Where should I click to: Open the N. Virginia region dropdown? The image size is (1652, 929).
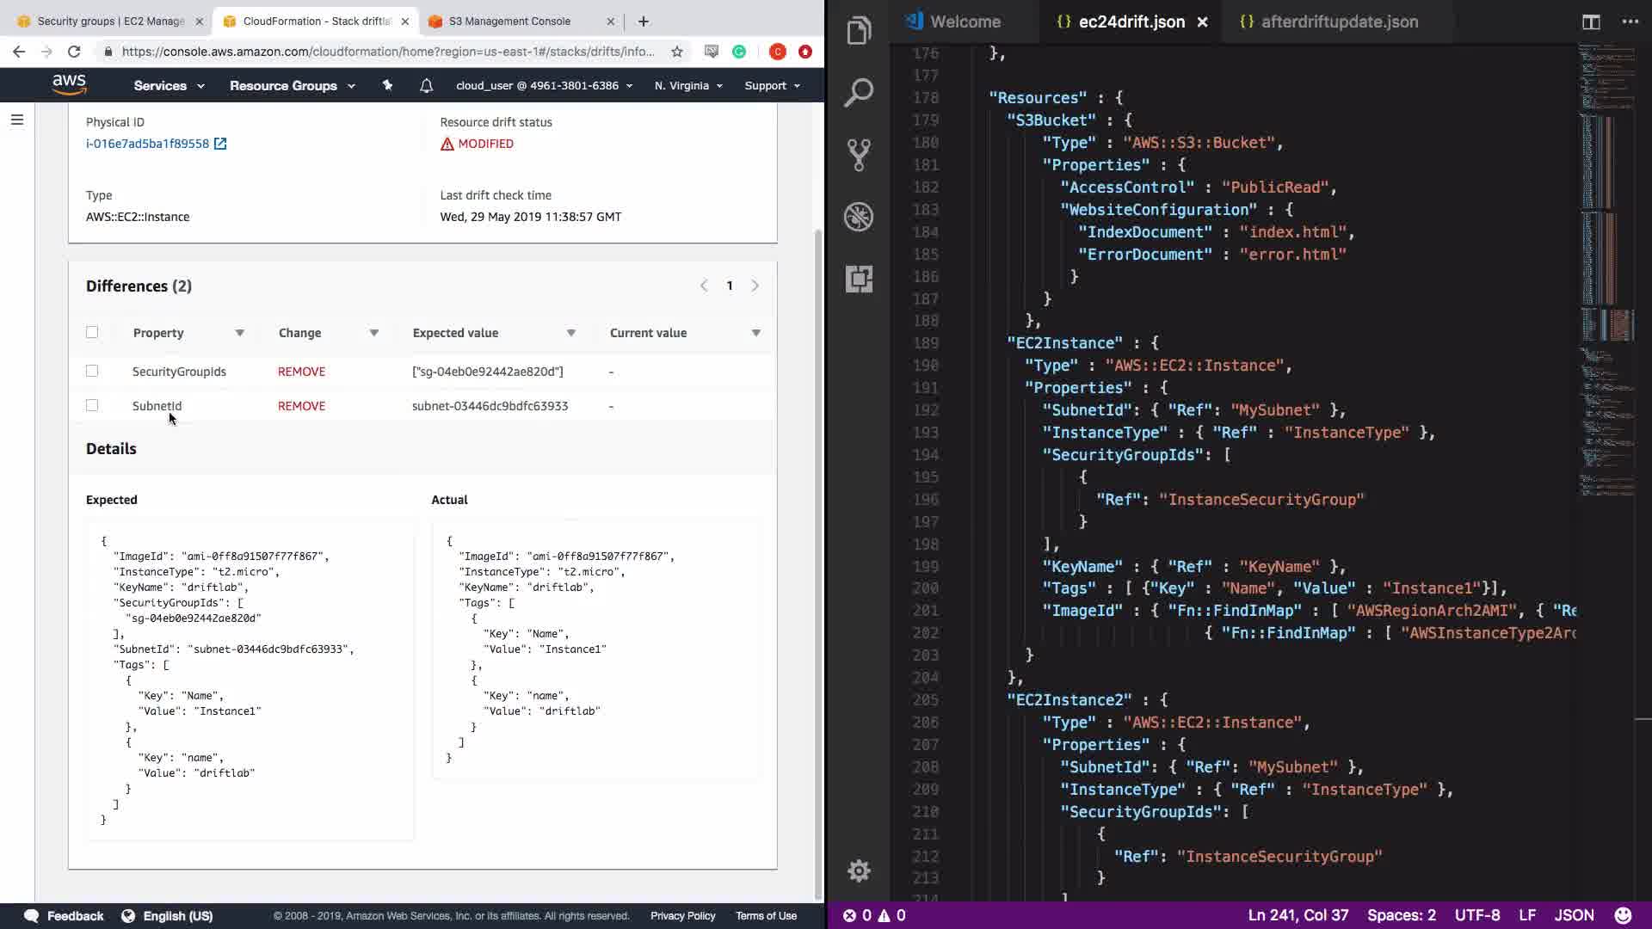(x=687, y=86)
